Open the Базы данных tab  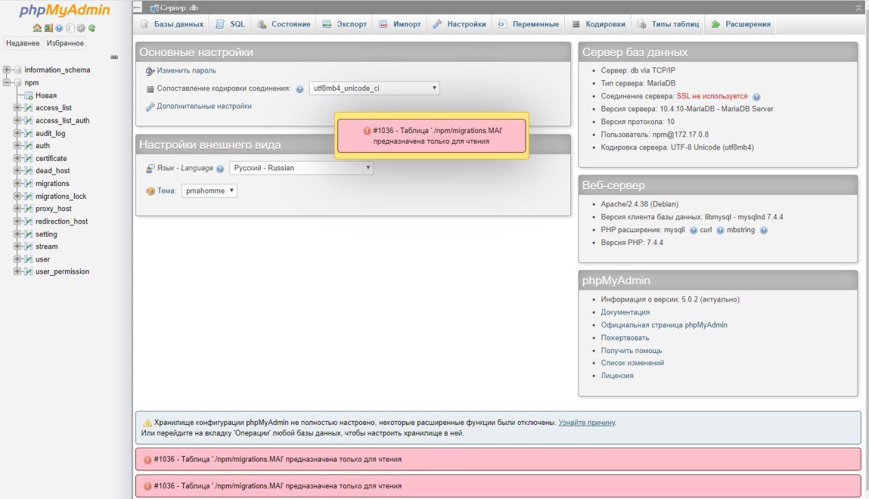[x=172, y=24]
